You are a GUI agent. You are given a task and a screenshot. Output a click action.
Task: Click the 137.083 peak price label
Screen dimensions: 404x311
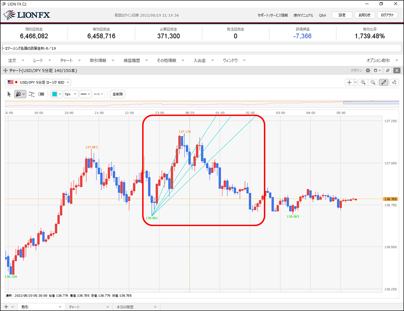pos(92,147)
